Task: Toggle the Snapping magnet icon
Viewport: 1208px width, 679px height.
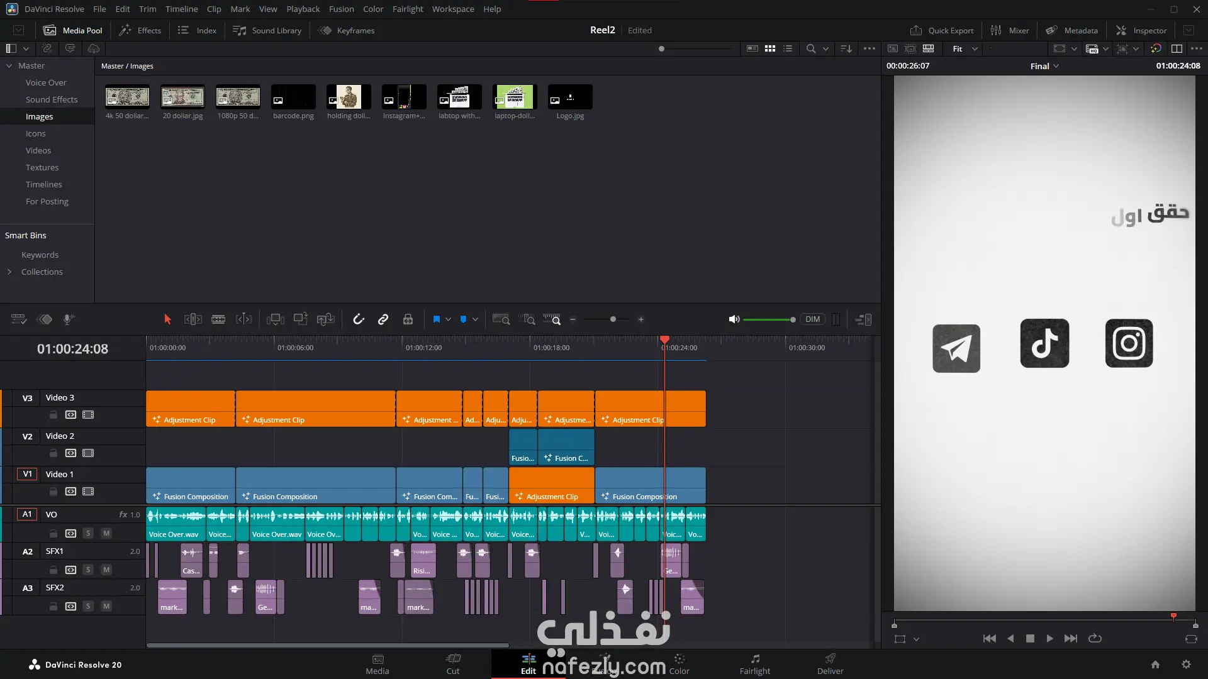Action: point(359,319)
